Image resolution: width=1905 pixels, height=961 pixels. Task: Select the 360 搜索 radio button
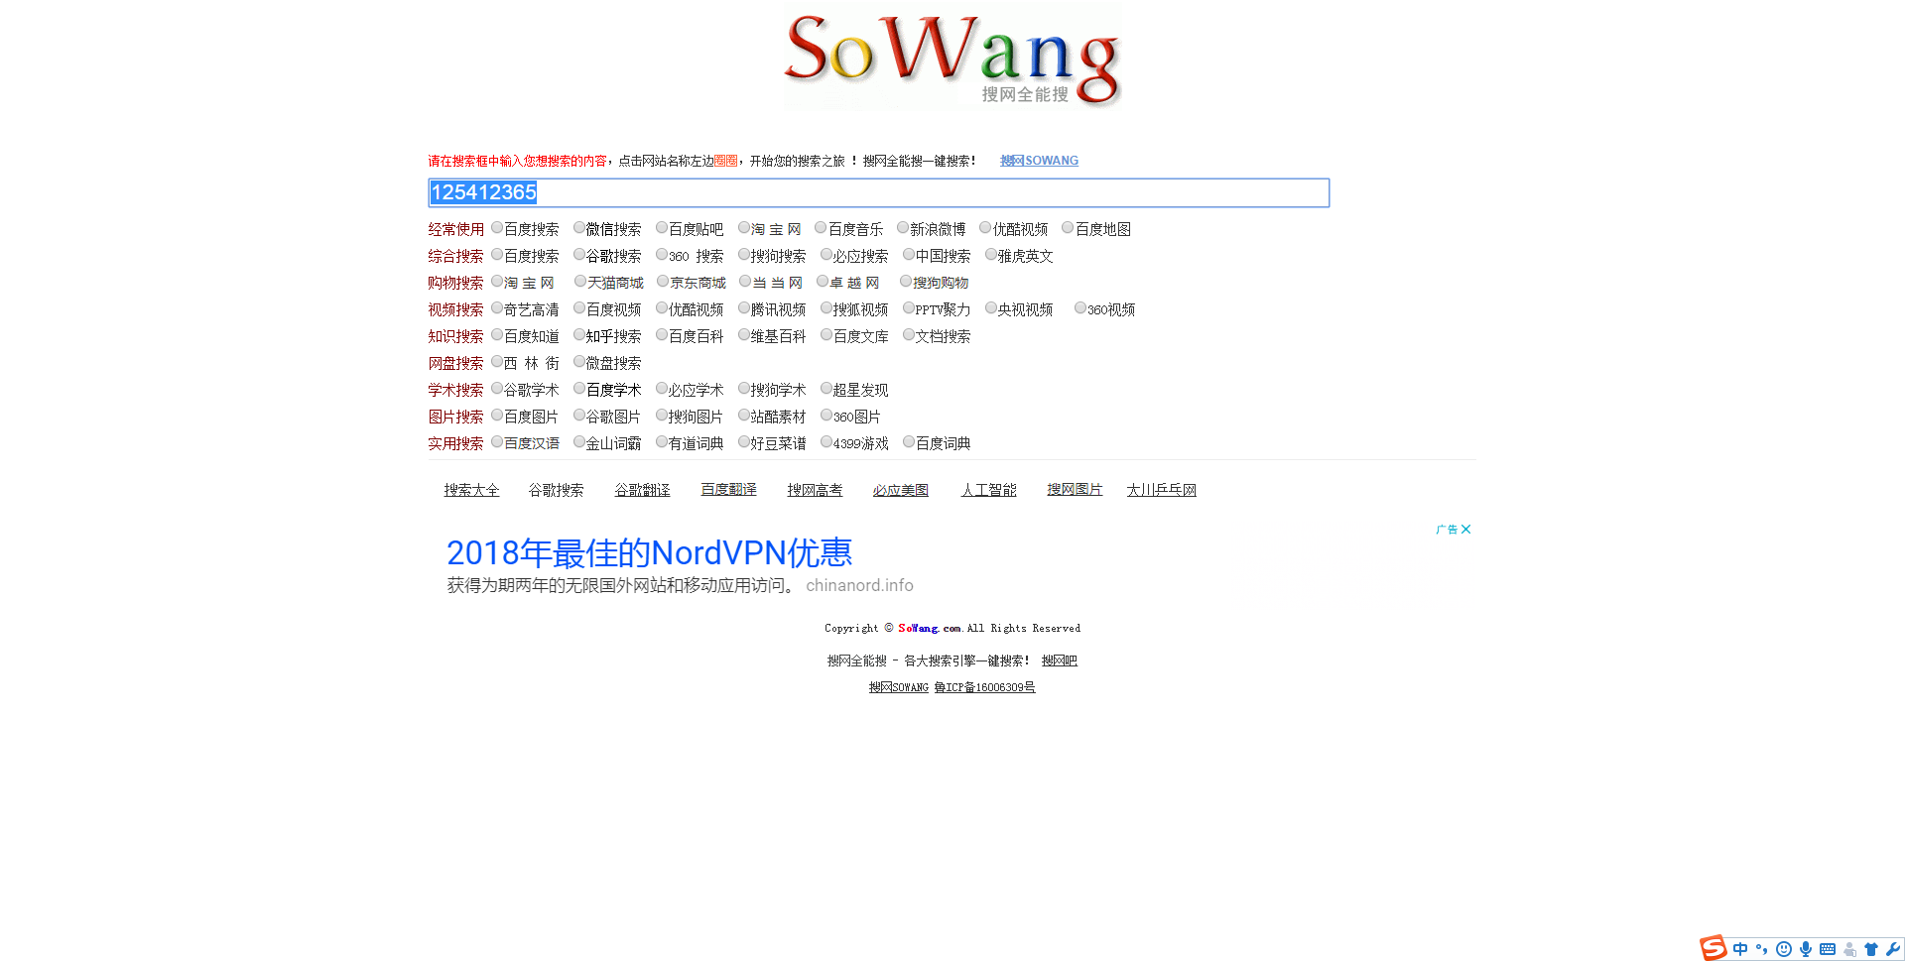click(662, 255)
